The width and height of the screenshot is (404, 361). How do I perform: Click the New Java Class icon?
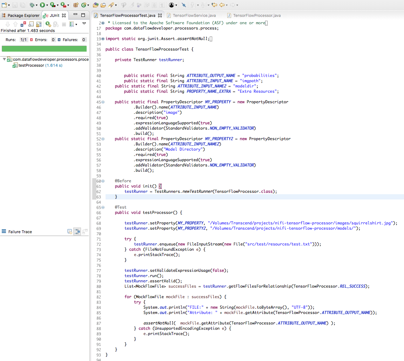(84, 5)
